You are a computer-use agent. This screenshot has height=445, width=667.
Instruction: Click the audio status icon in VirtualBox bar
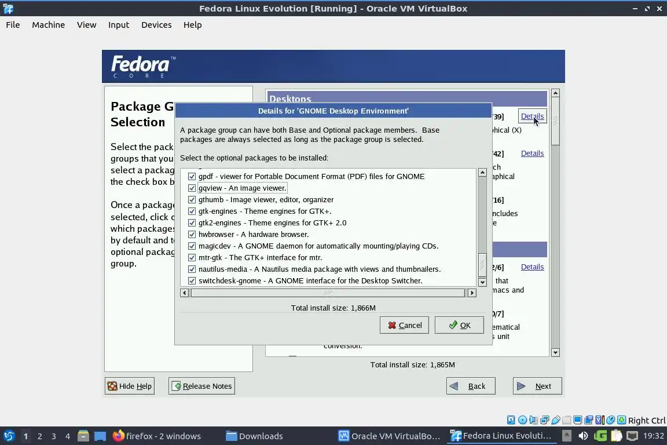click(533, 420)
